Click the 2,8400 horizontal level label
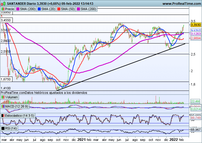This screenshot has height=143, width=202. tap(6, 41)
